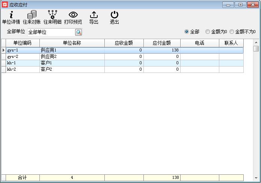Maximize the 应收应付 window
Image resolution: width=261 pixels, height=183 pixels.
[x=240, y=5]
